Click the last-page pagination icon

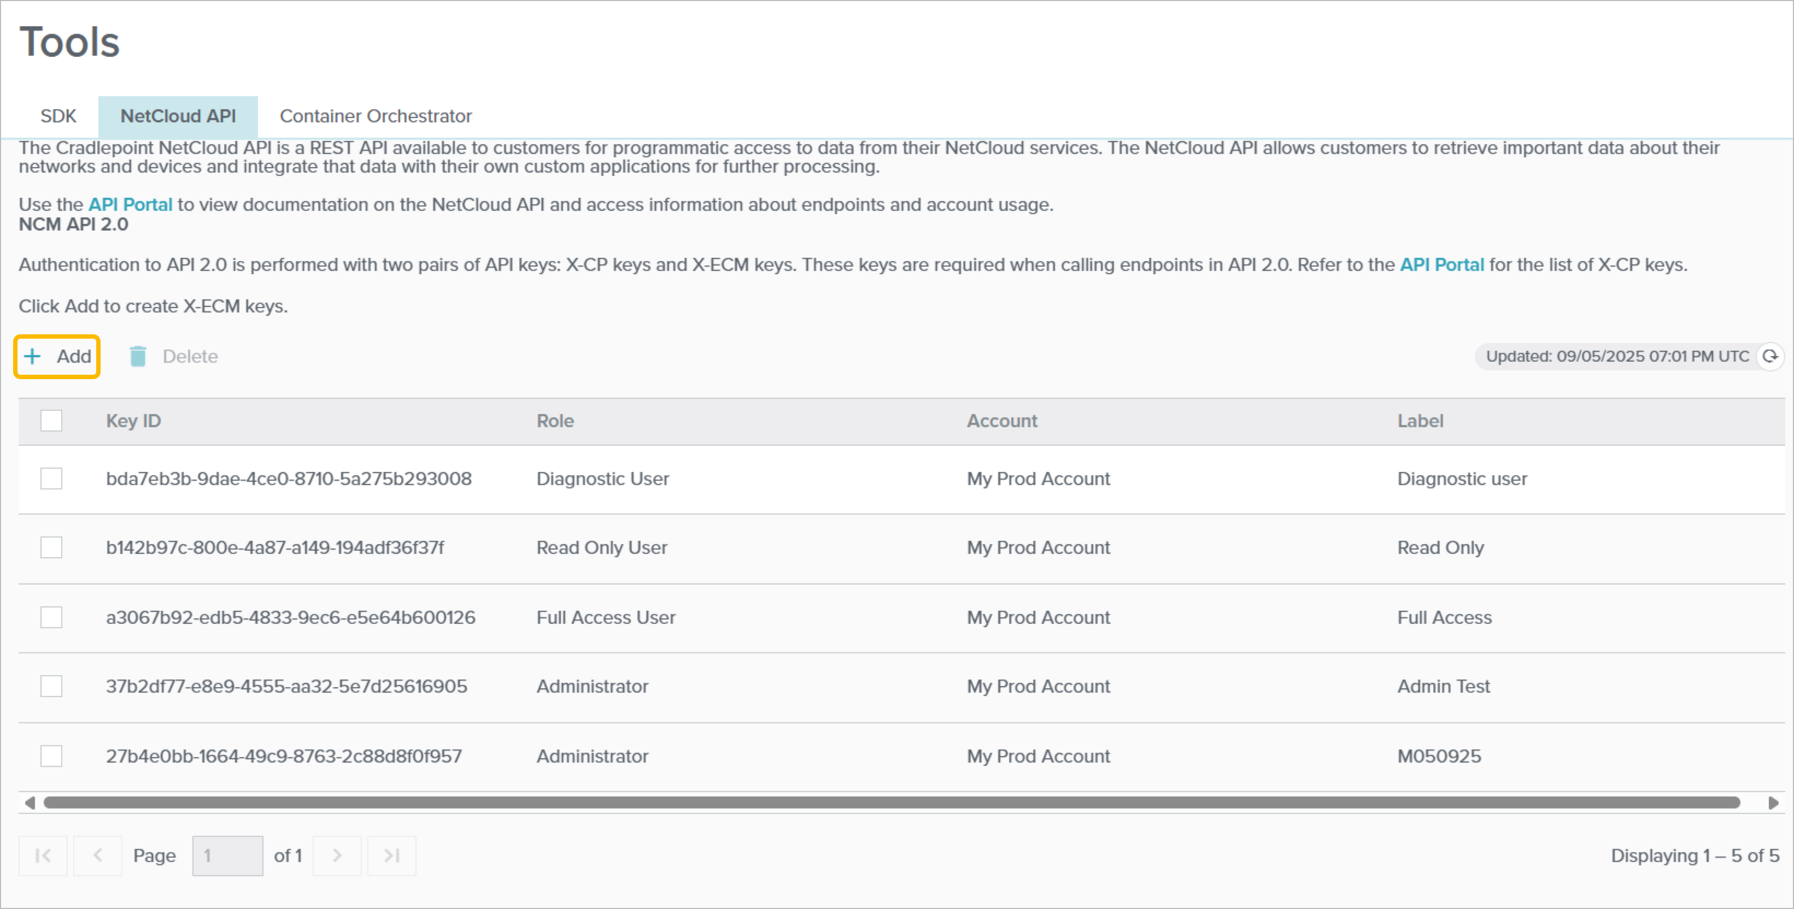391,855
